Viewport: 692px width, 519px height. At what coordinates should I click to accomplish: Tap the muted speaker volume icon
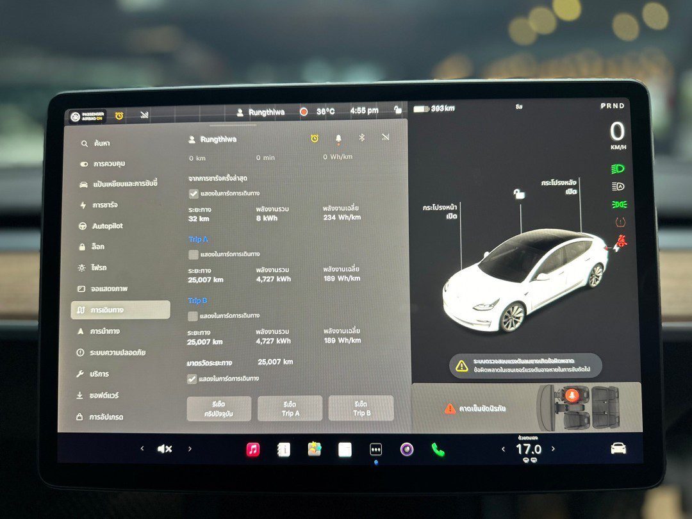[x=165, y=449]
